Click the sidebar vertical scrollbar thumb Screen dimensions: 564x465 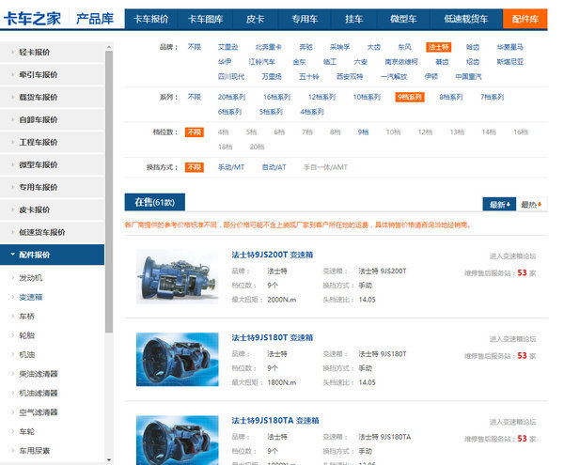pos(109,192)
